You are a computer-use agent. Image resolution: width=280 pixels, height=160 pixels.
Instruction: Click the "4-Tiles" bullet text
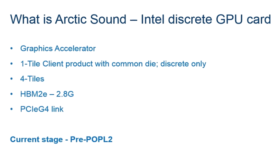click(x=32, y=79)
